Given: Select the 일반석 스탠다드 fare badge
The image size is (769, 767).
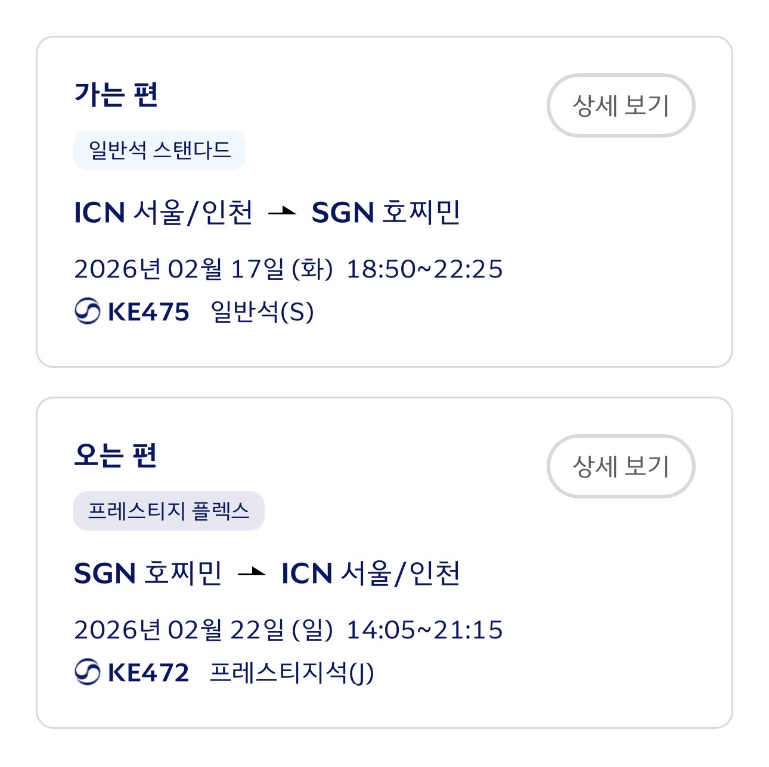Looking at the screenshot, I should 159,149.
